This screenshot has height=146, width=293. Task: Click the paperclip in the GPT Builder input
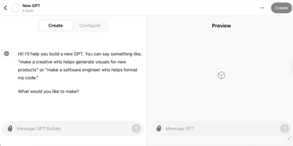[x=10, y=128]
